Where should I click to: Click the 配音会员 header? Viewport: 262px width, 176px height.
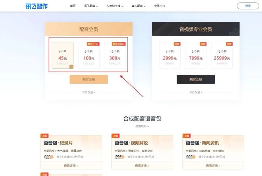click(x=89, y=29)
